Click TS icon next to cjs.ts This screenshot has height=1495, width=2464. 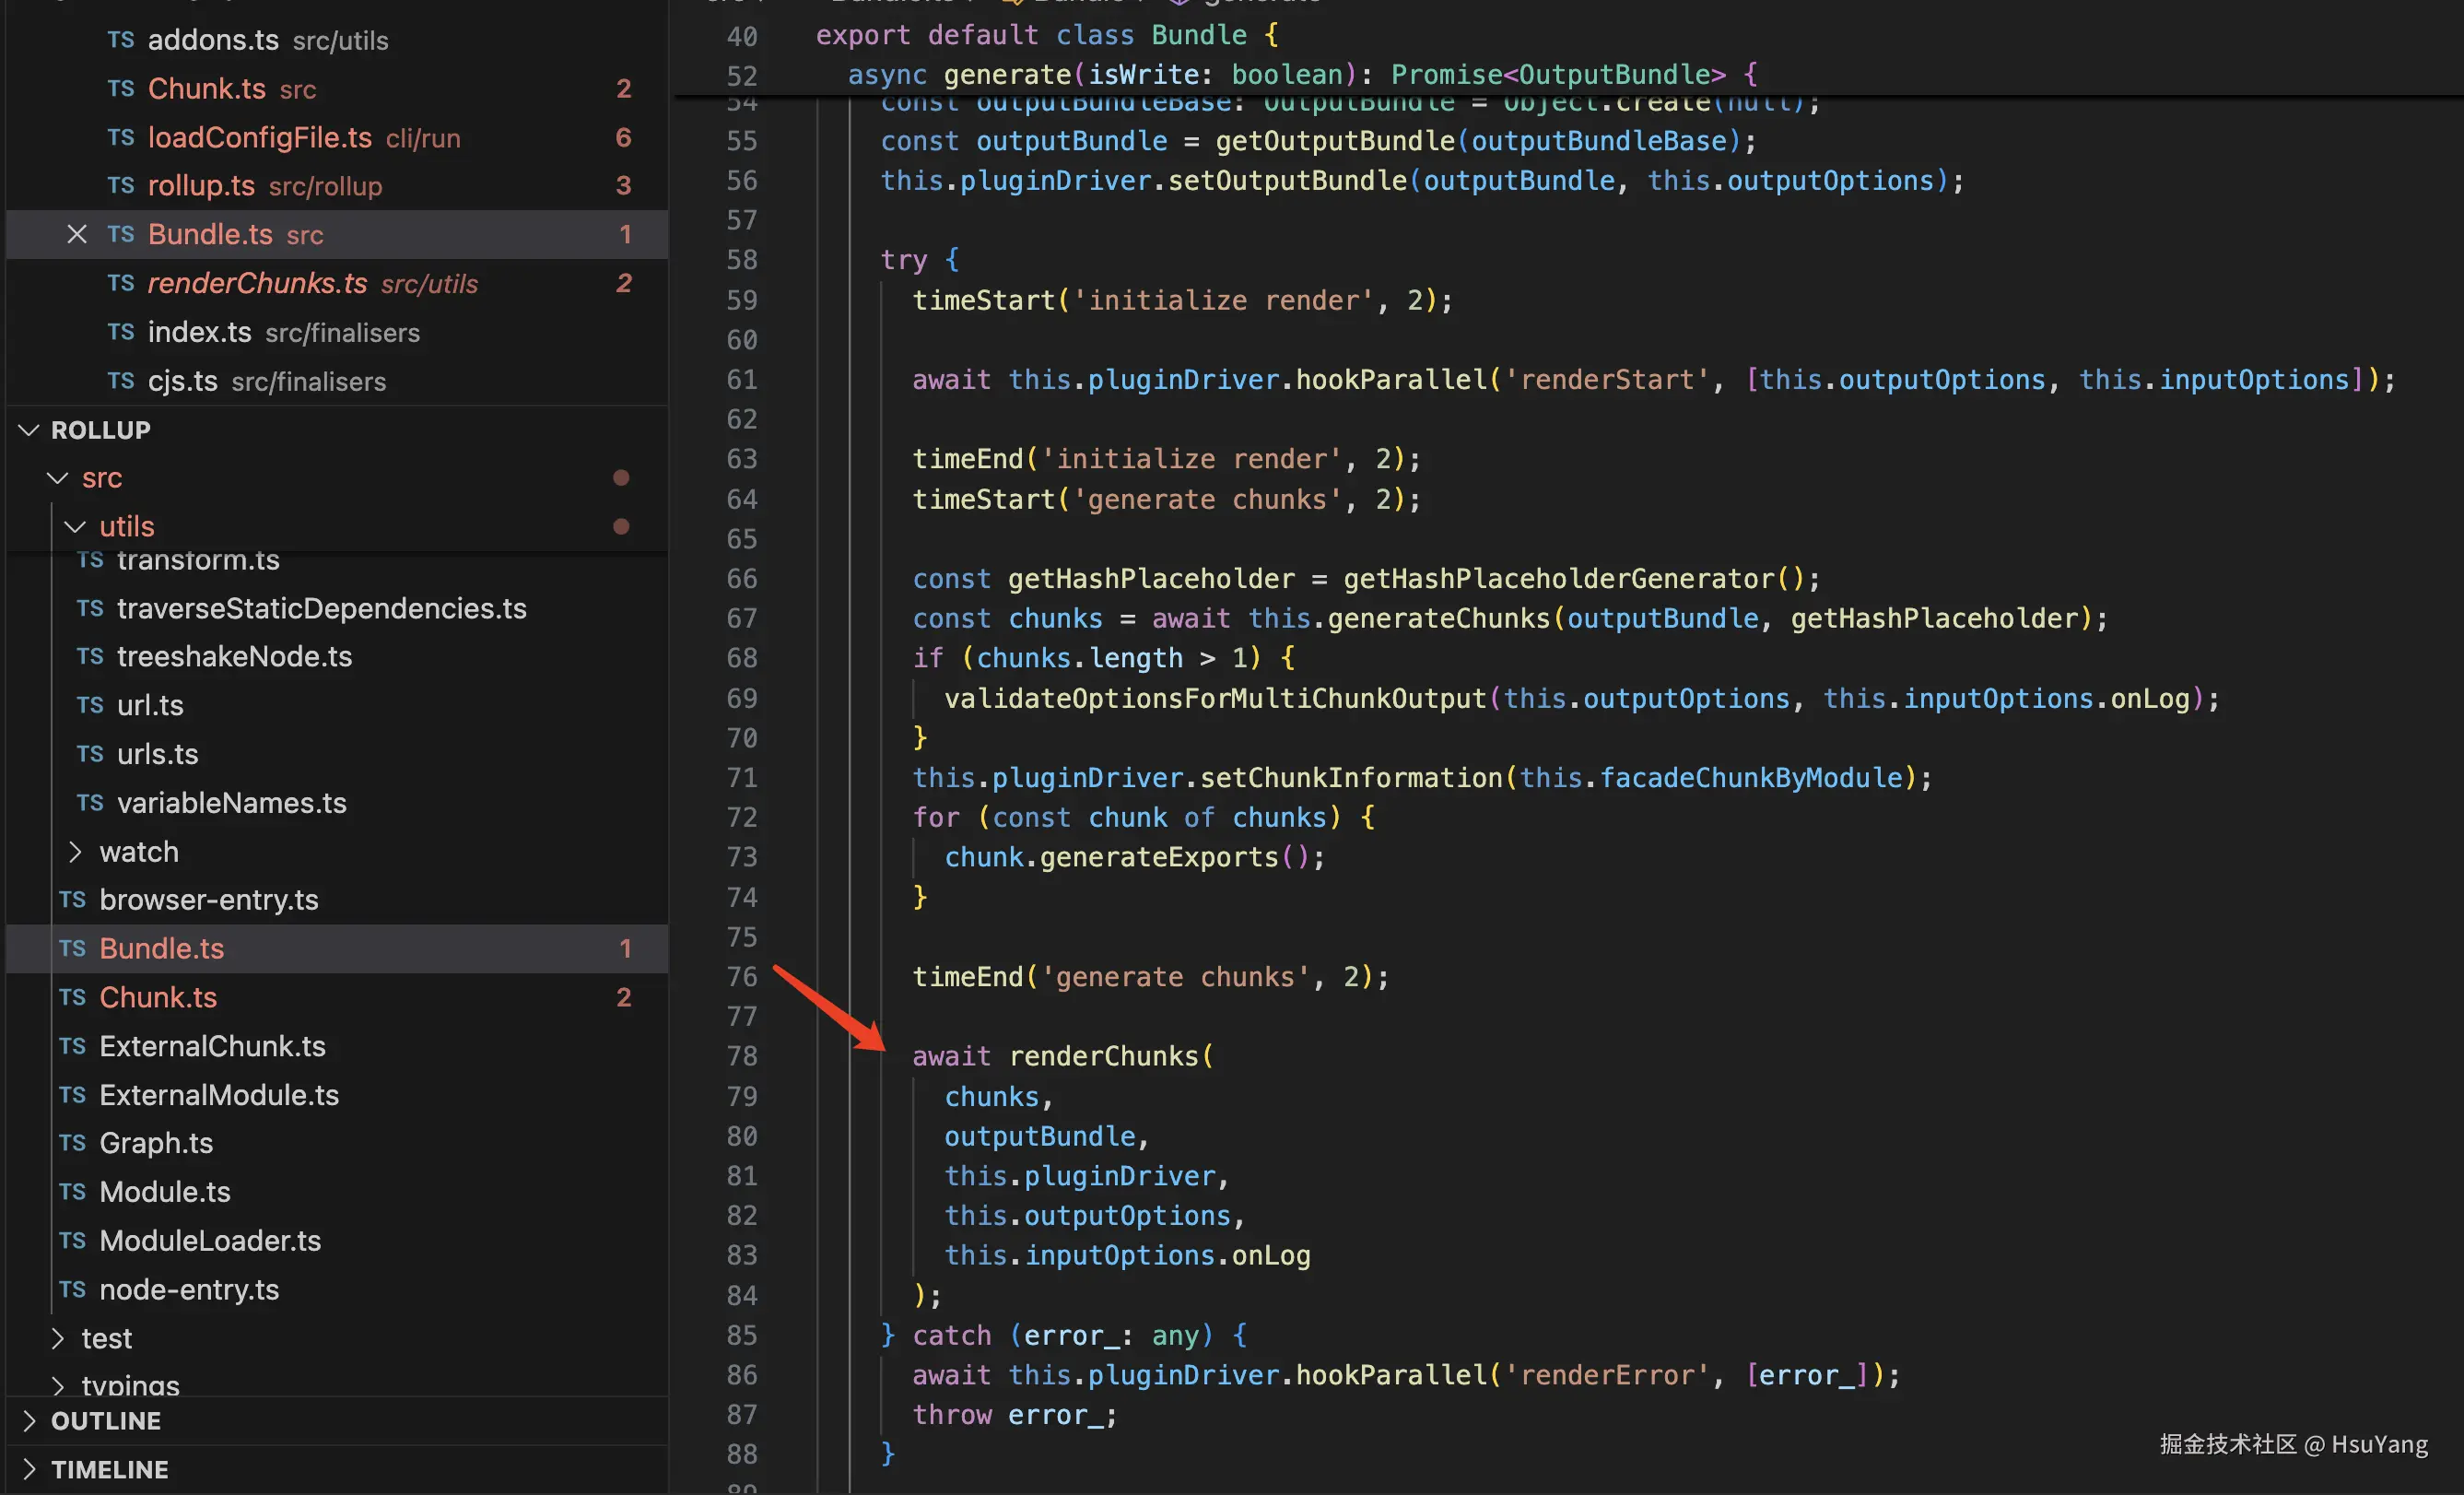coord(121,381)
